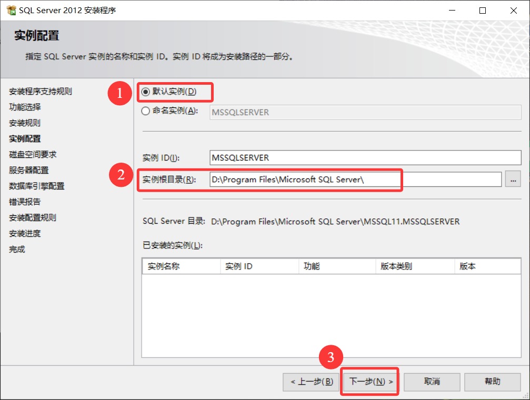Viewport: 530px width, 400px height.
Task: Open help with 帮助 button
Action: pos(492,382)
